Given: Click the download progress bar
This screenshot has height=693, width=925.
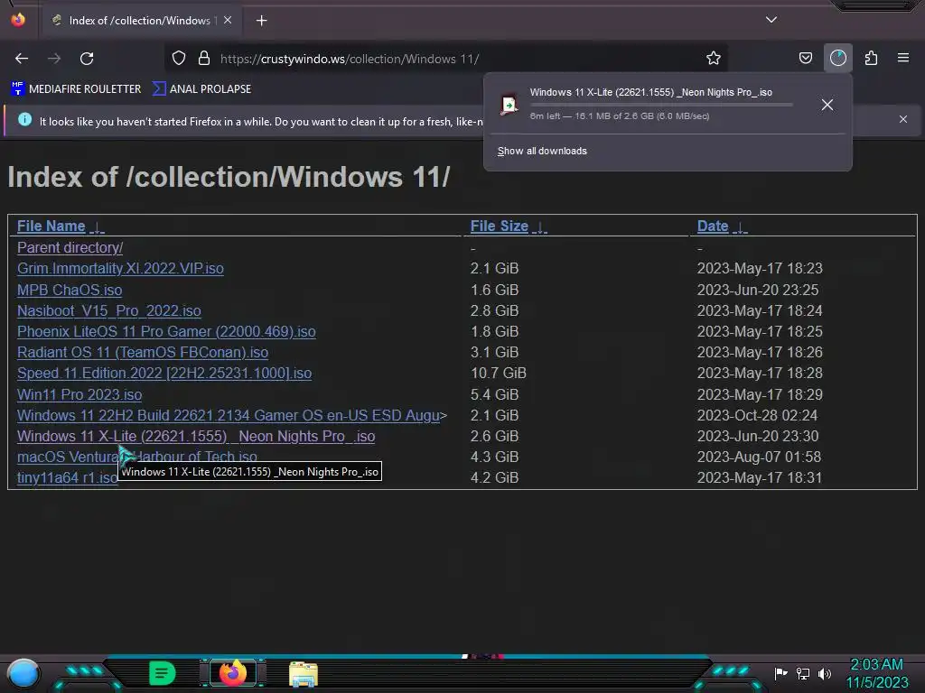Looking at the screenshot, I should [x=660, y=105].
